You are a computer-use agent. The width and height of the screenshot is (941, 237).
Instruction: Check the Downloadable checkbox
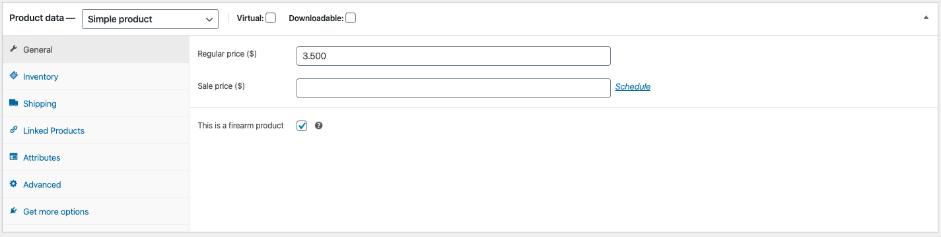pos(351,18)
